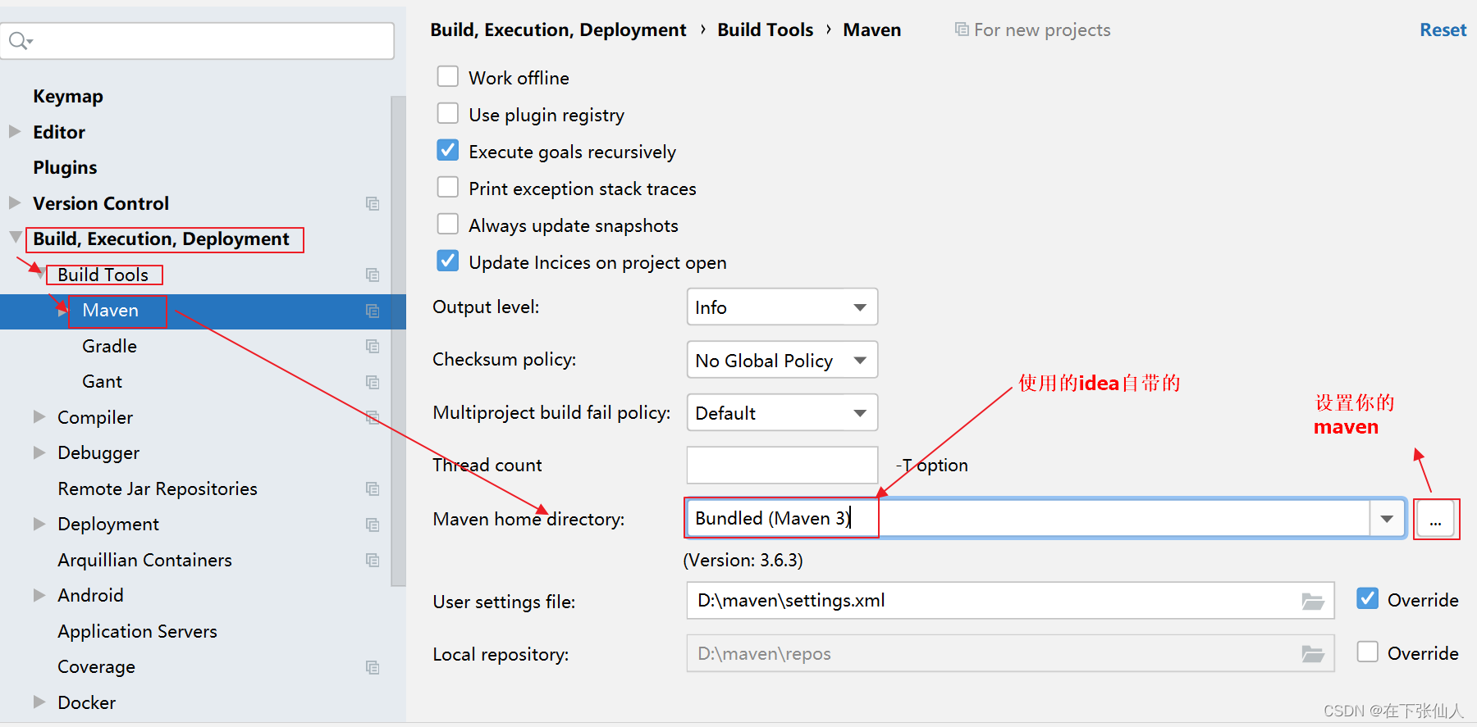Click the Version: 3.6.3 text
The height and width of the screenshot is (727, 1477).
[743, 560]
